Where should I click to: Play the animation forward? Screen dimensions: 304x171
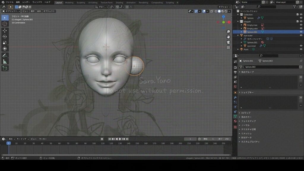(120, 139)
